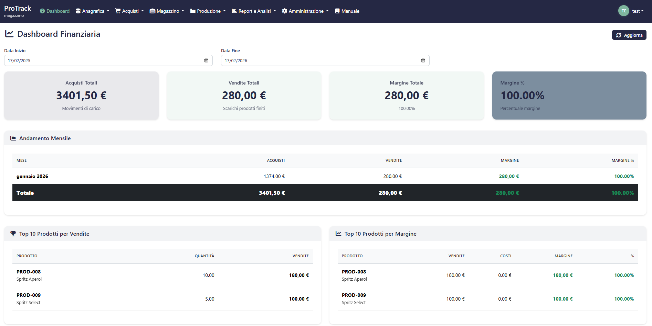Click the chart icon beside Top 10 Prodotti per Margine

click(x=338, y=233)
